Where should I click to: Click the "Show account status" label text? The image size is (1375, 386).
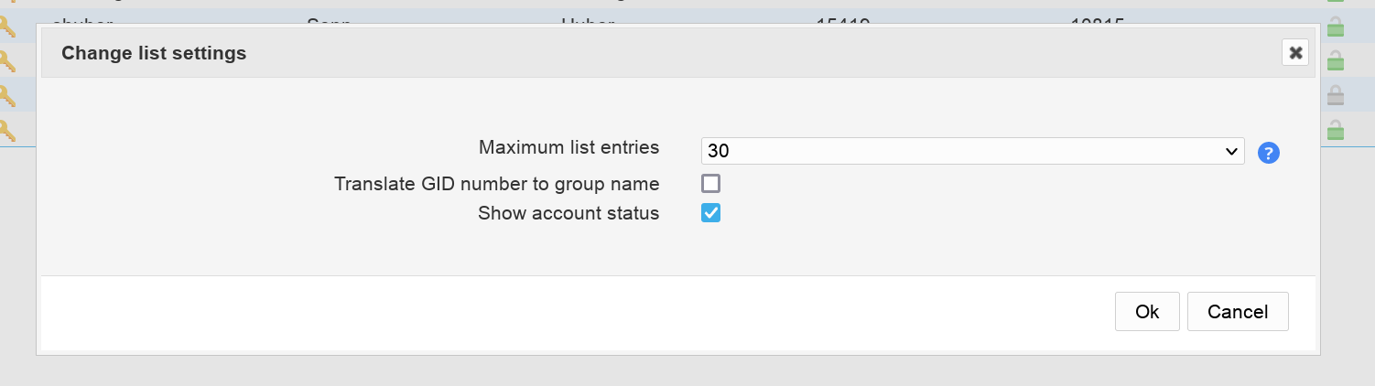[568, 213]
